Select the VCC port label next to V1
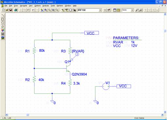This screenshot has width=167, height=120. point(124,86)
